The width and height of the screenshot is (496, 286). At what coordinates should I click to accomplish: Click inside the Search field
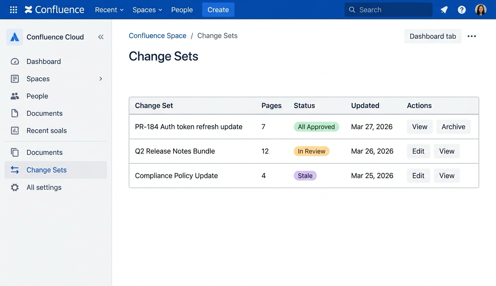pyautogui.click(x=388, y=10)
